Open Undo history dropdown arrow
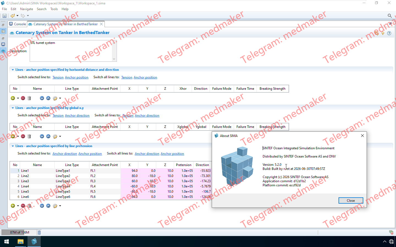The height and width of the screenshot is (247, 396). (x=17, y=16)
